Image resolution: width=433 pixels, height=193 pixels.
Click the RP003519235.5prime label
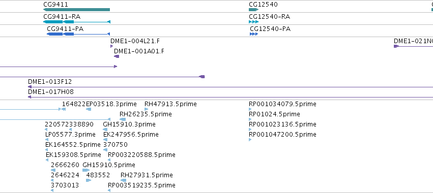click(x=141, y=185)
